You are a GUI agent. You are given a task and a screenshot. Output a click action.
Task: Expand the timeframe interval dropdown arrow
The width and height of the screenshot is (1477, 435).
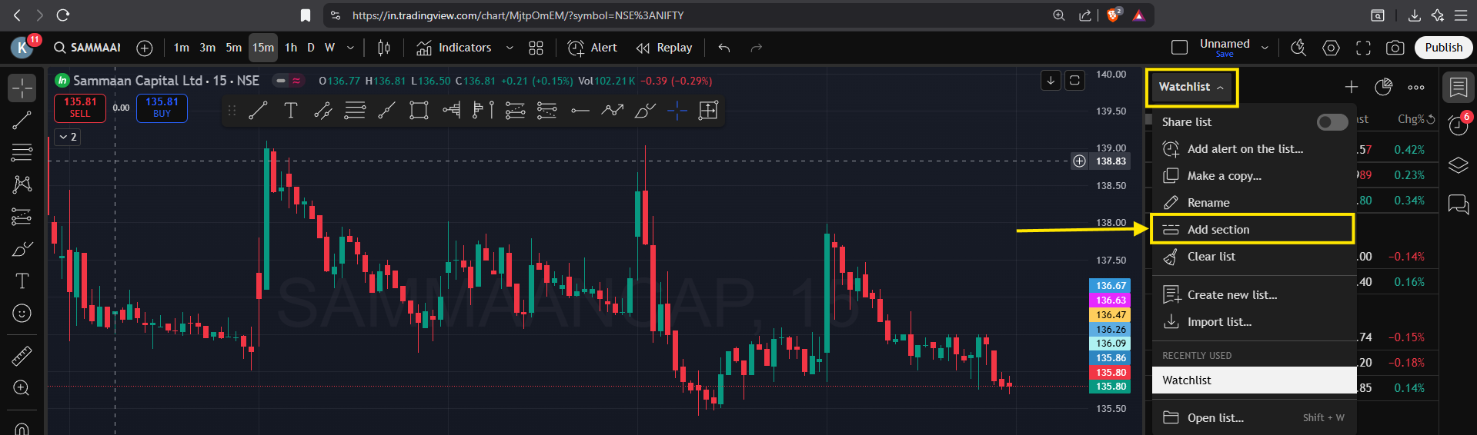(351, 48)
